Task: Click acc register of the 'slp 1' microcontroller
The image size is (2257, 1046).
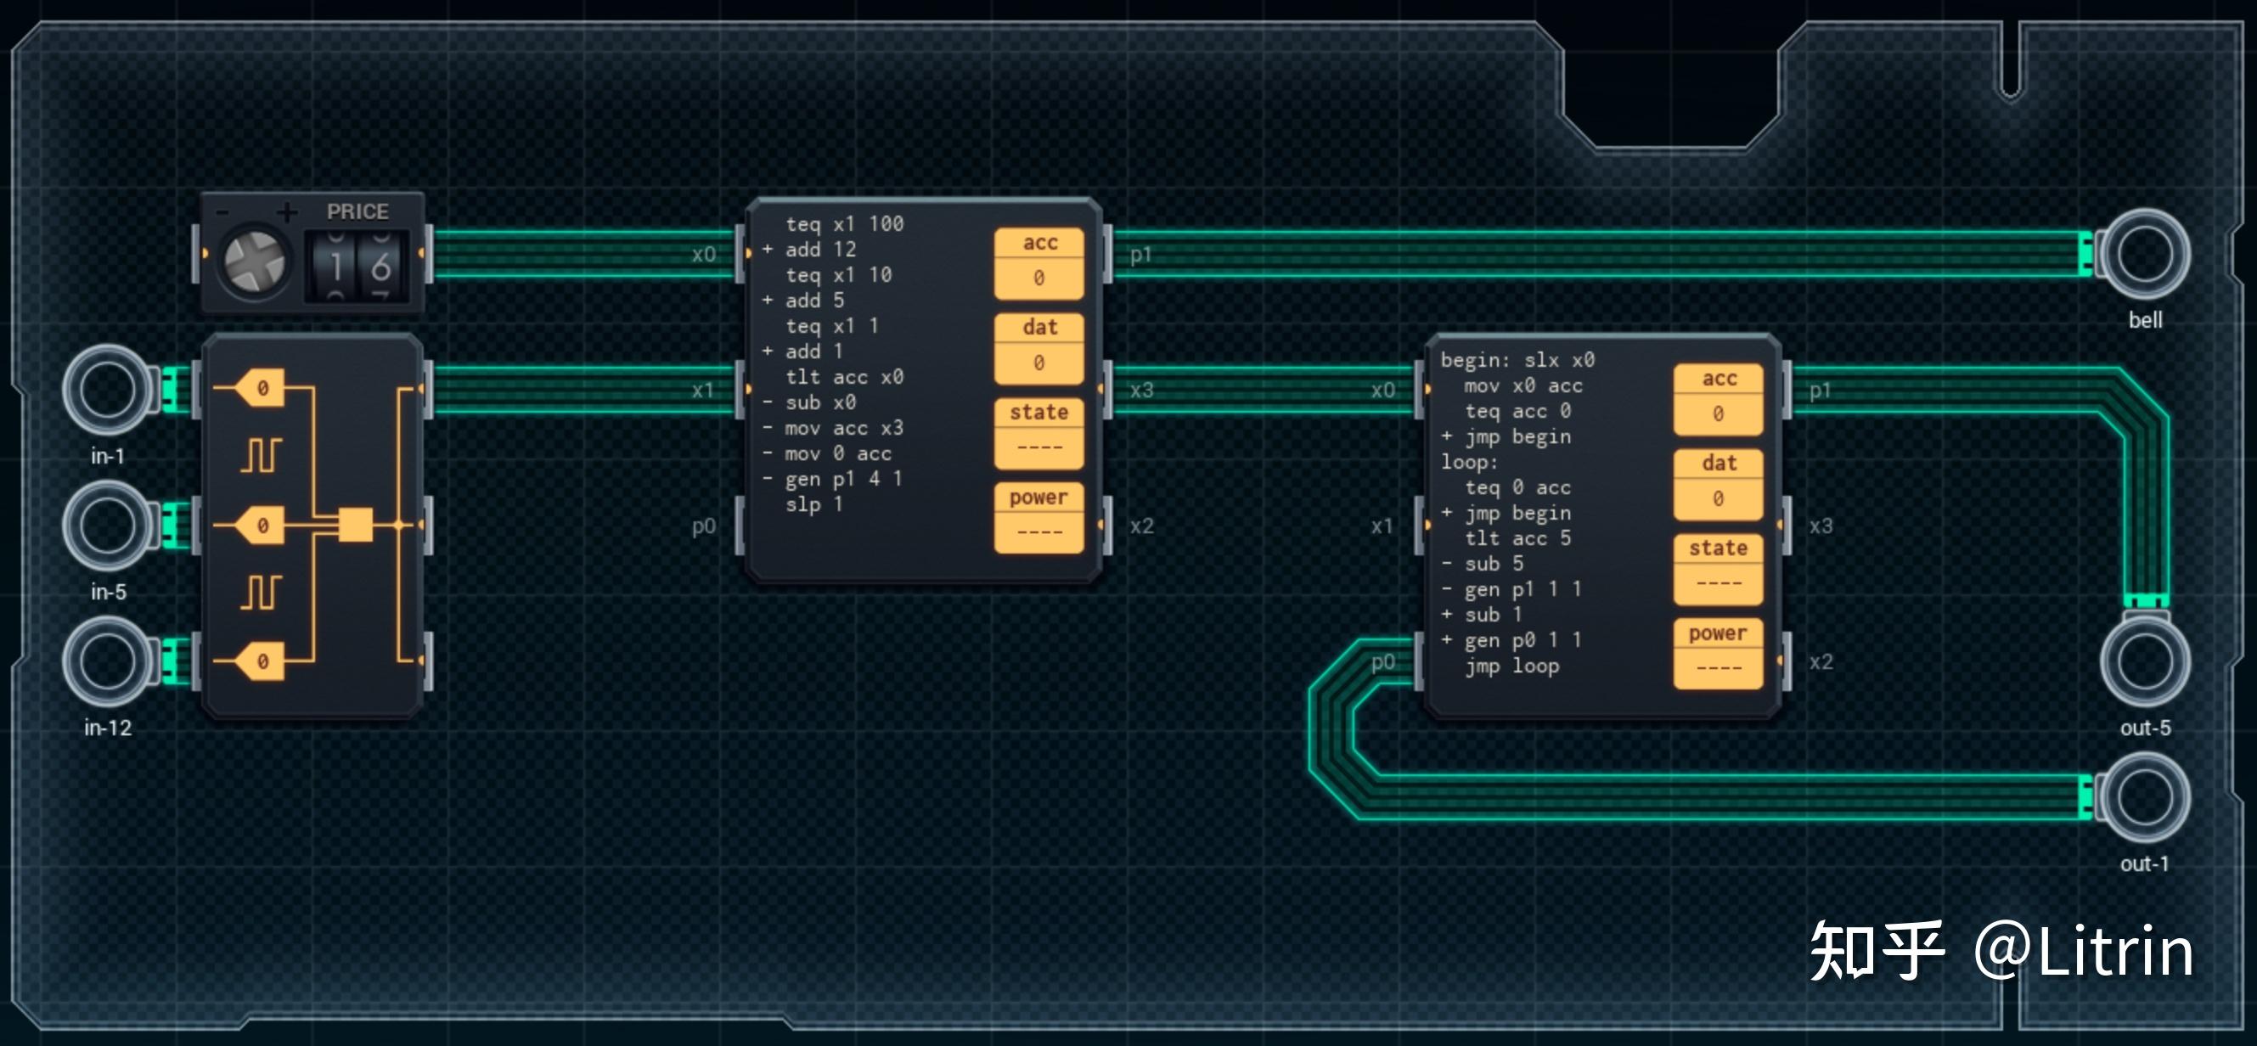Action: click(1039, 263)
